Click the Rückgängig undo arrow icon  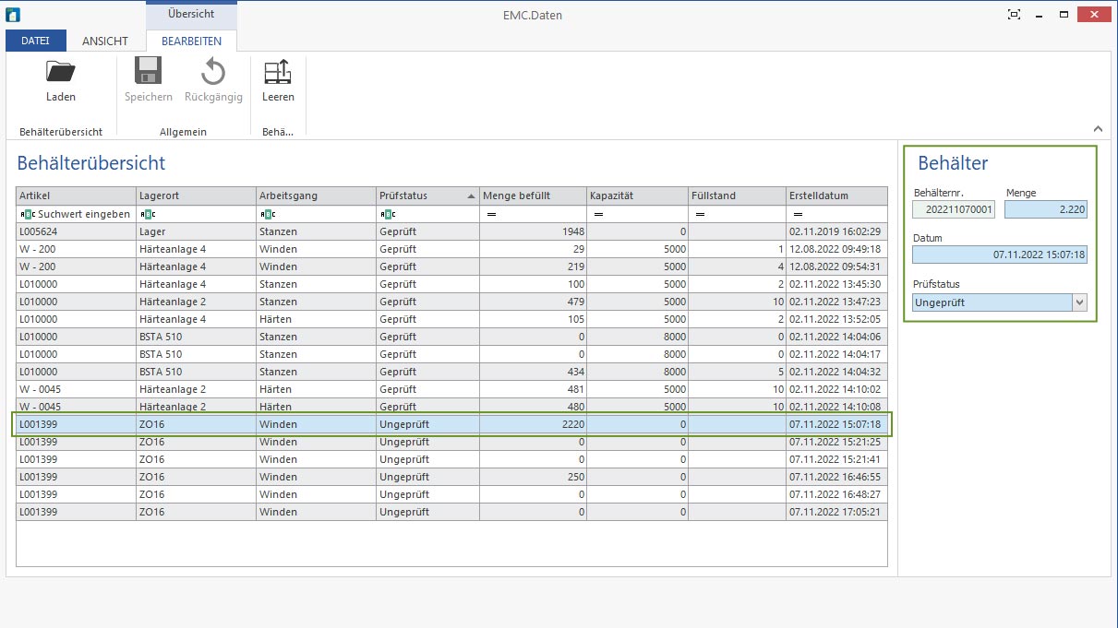tap(212, 72)
